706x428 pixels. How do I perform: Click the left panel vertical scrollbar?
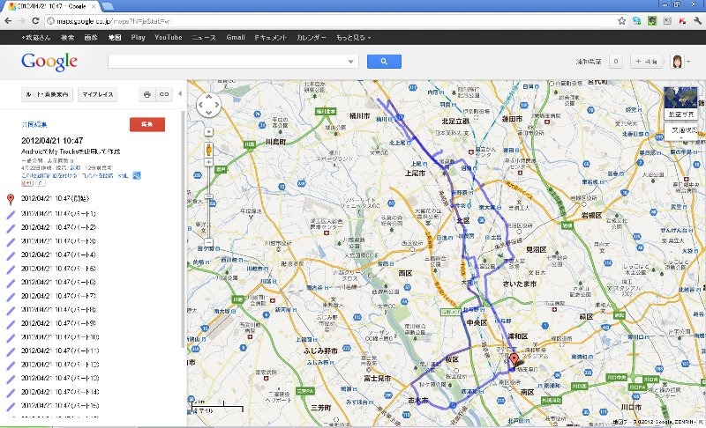coord(183,229)
